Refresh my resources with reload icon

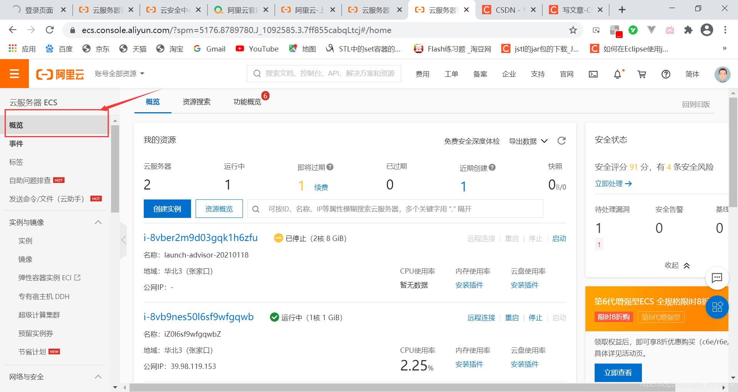[x=562, y=141]
